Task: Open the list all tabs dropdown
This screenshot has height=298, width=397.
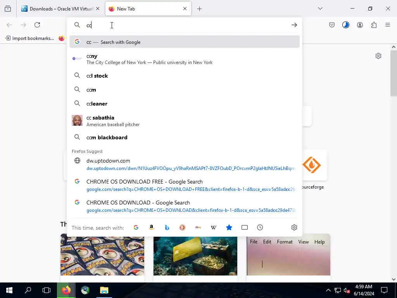Action: point(320,9)
